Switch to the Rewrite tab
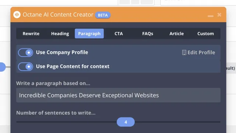 point(31,34)
